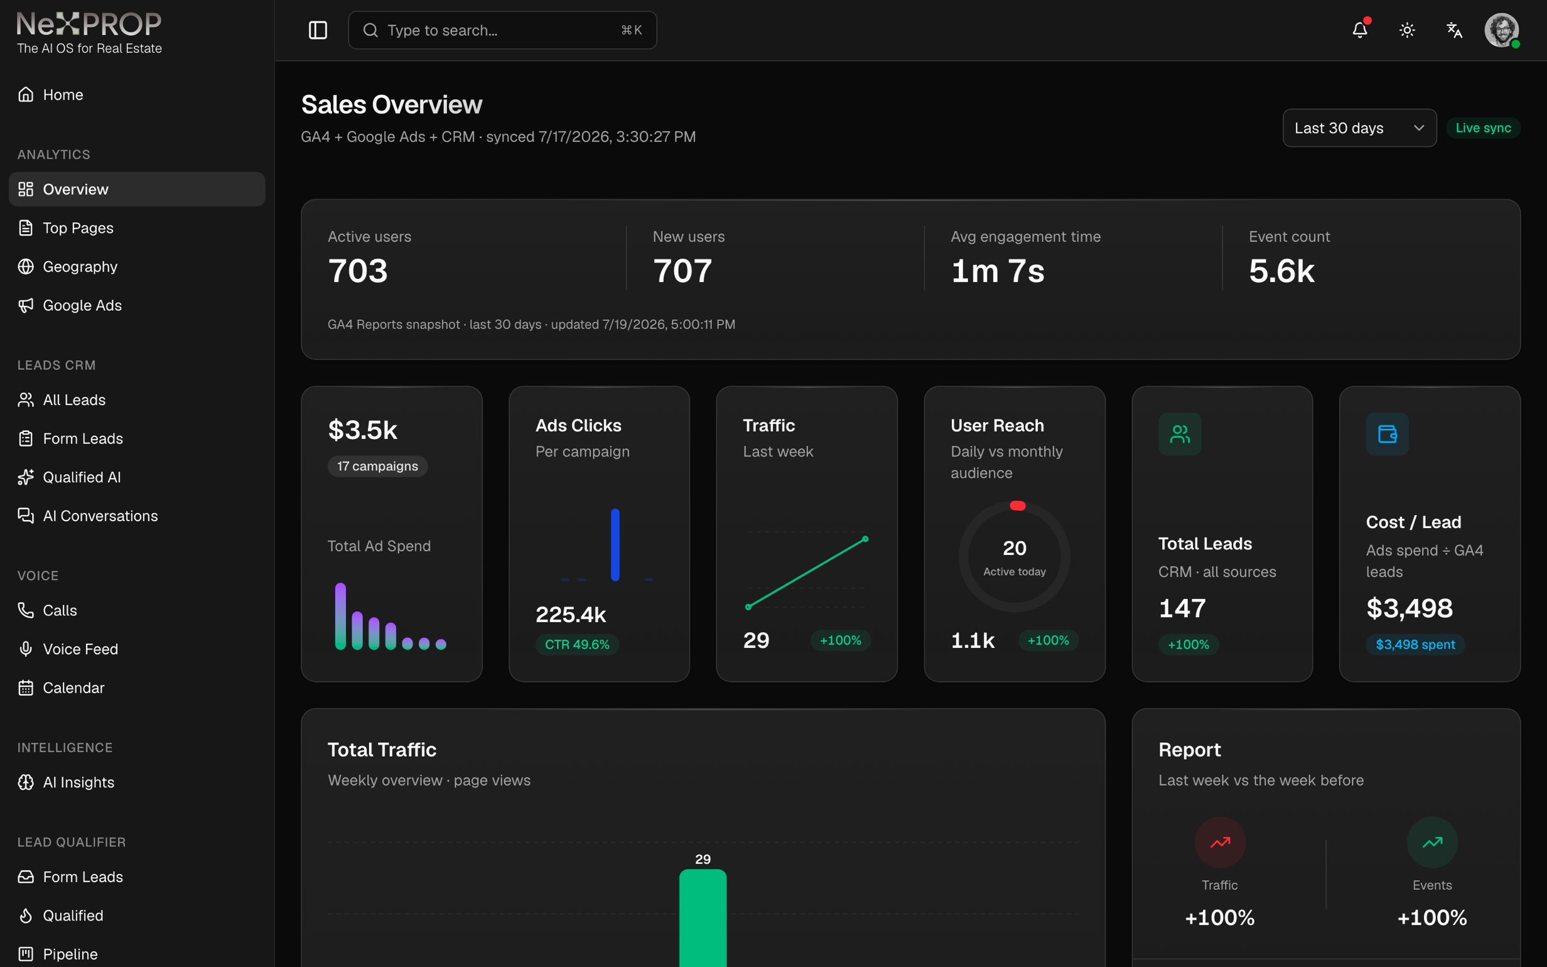Viewport: 1547px width, 967px height.
Task: Open Pipeline page
Action: point(137,954)
